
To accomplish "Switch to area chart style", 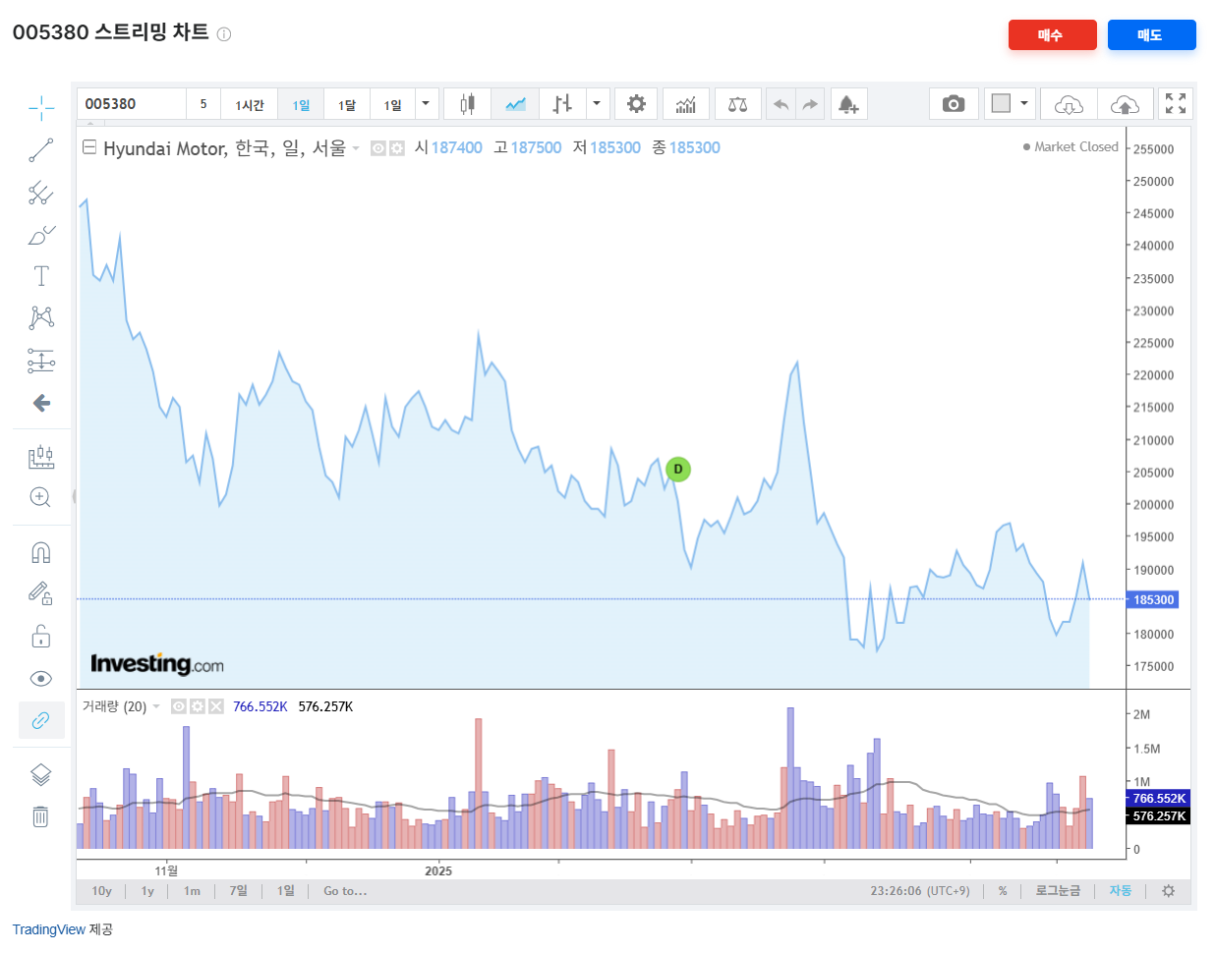I will [515, 104].
